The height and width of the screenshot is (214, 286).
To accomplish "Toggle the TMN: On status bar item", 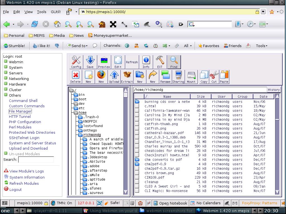I will click(61, 203).
